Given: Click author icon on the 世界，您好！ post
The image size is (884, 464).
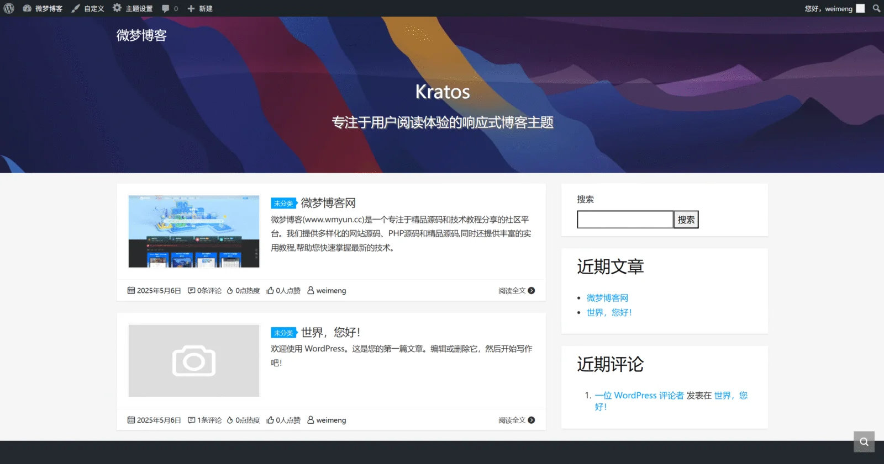Looking at the screenshot, I should (x=311, y=420).
